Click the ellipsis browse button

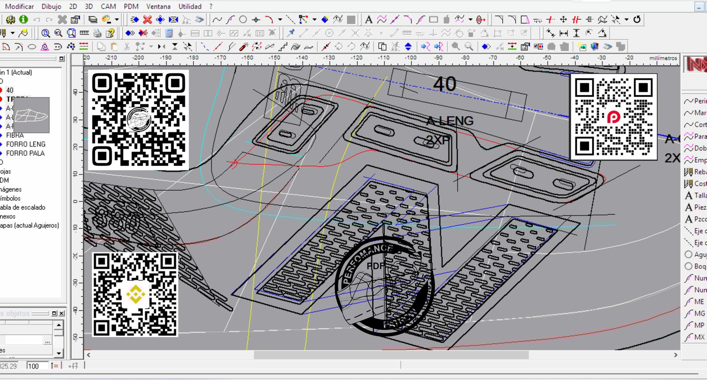coord(47,340)
